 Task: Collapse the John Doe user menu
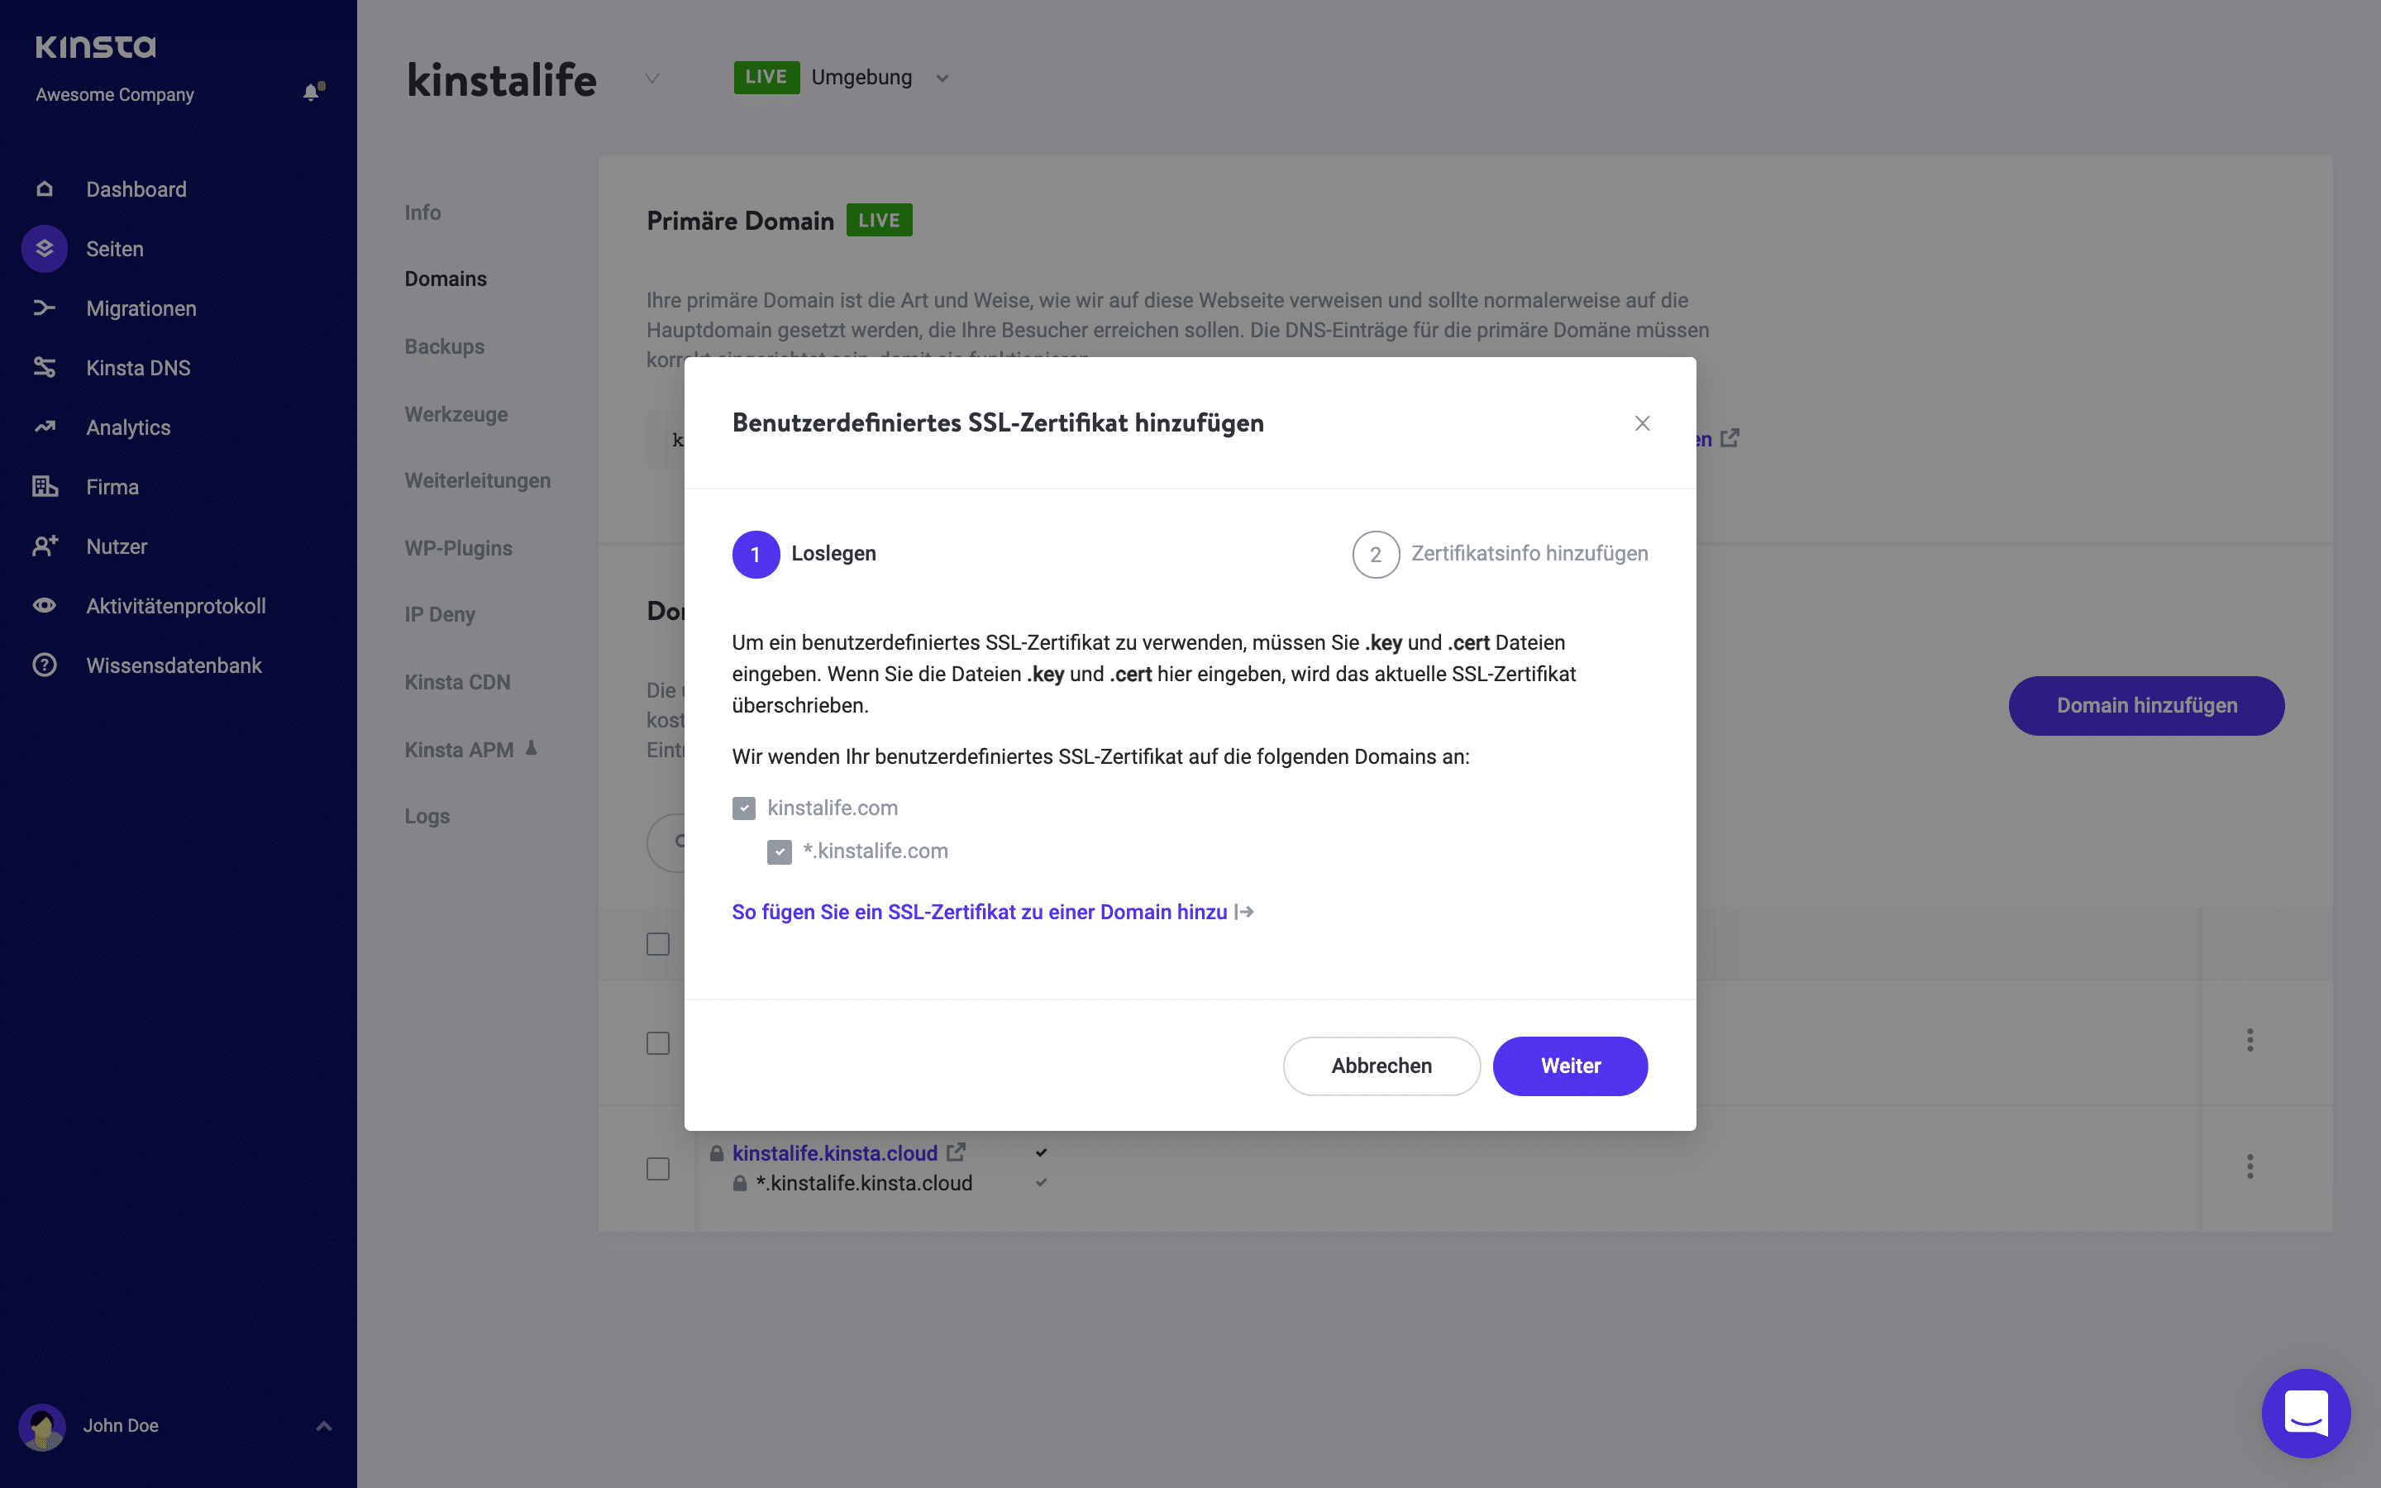[322, 1425]
